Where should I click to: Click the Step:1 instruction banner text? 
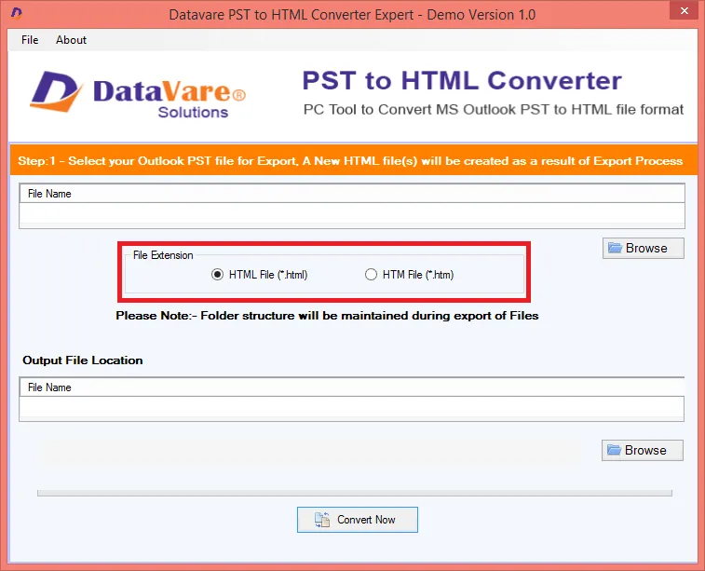[x=350, y=161]
